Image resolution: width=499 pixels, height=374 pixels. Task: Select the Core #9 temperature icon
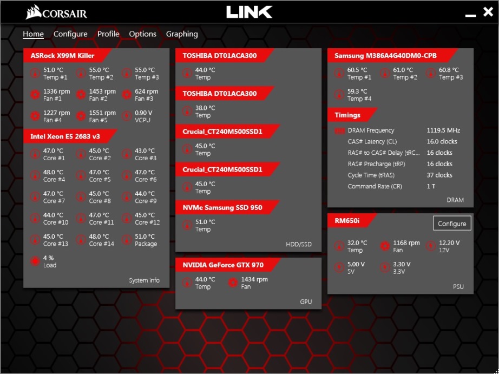pyautogui.click(x=127, y=197)
